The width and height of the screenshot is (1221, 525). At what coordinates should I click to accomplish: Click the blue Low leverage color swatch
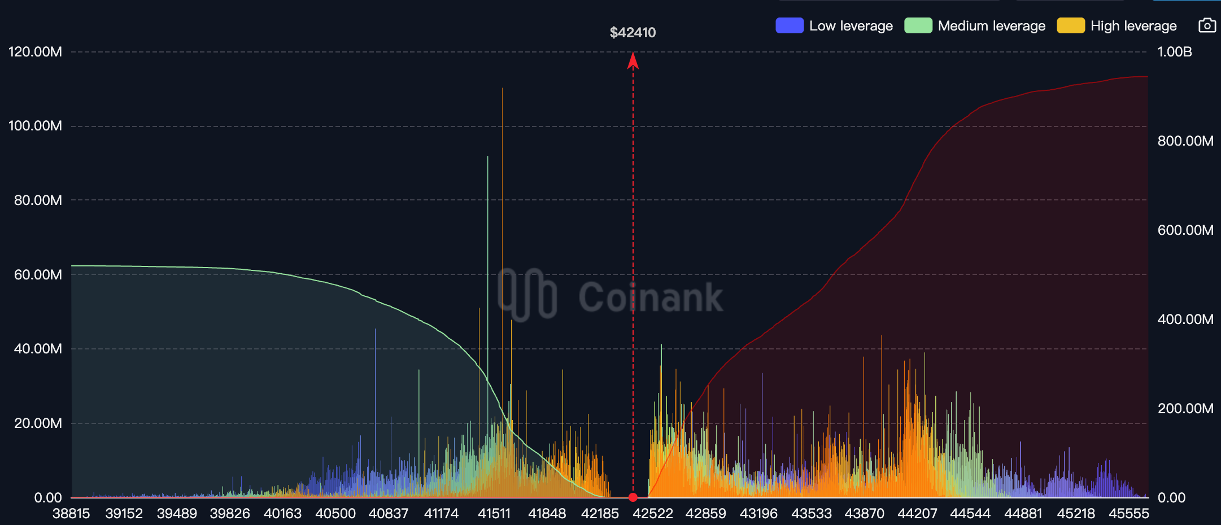pyautogui.click(x=790, y=25)
